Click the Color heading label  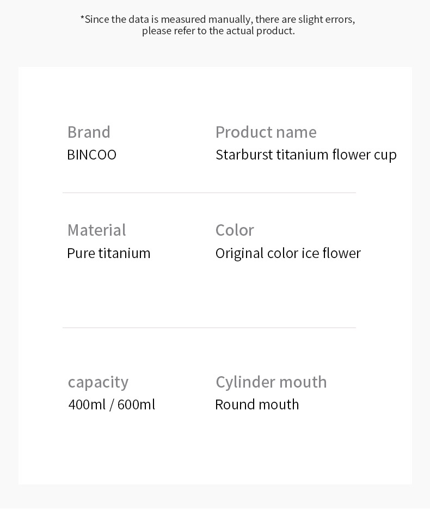coord(235,230)
